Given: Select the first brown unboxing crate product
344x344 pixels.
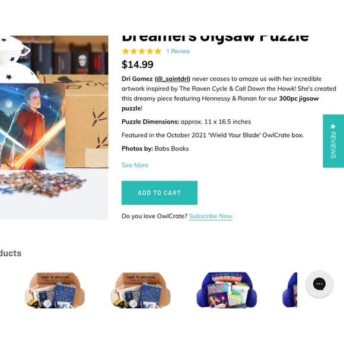Looking at the screenshot, I should click(x=55, y=290).
